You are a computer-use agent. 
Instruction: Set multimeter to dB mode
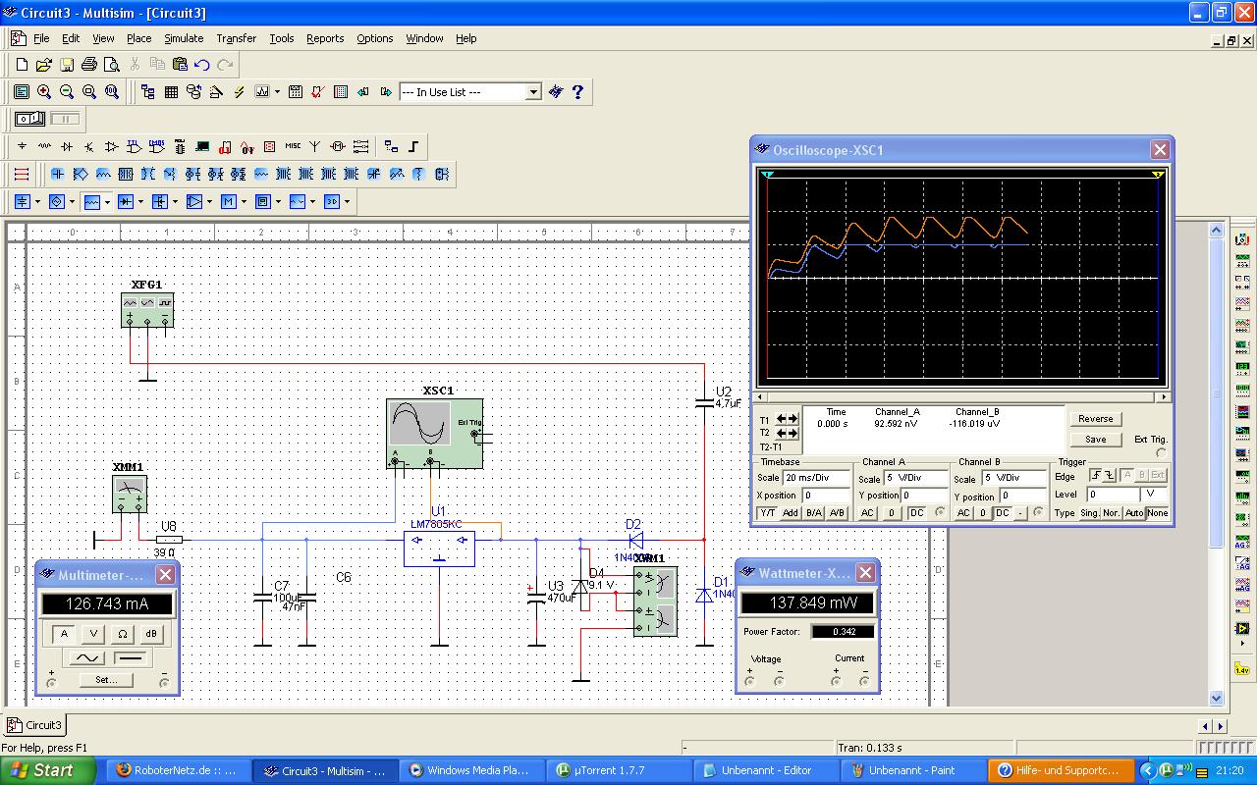pyautogui.click(x=150, y=634)
